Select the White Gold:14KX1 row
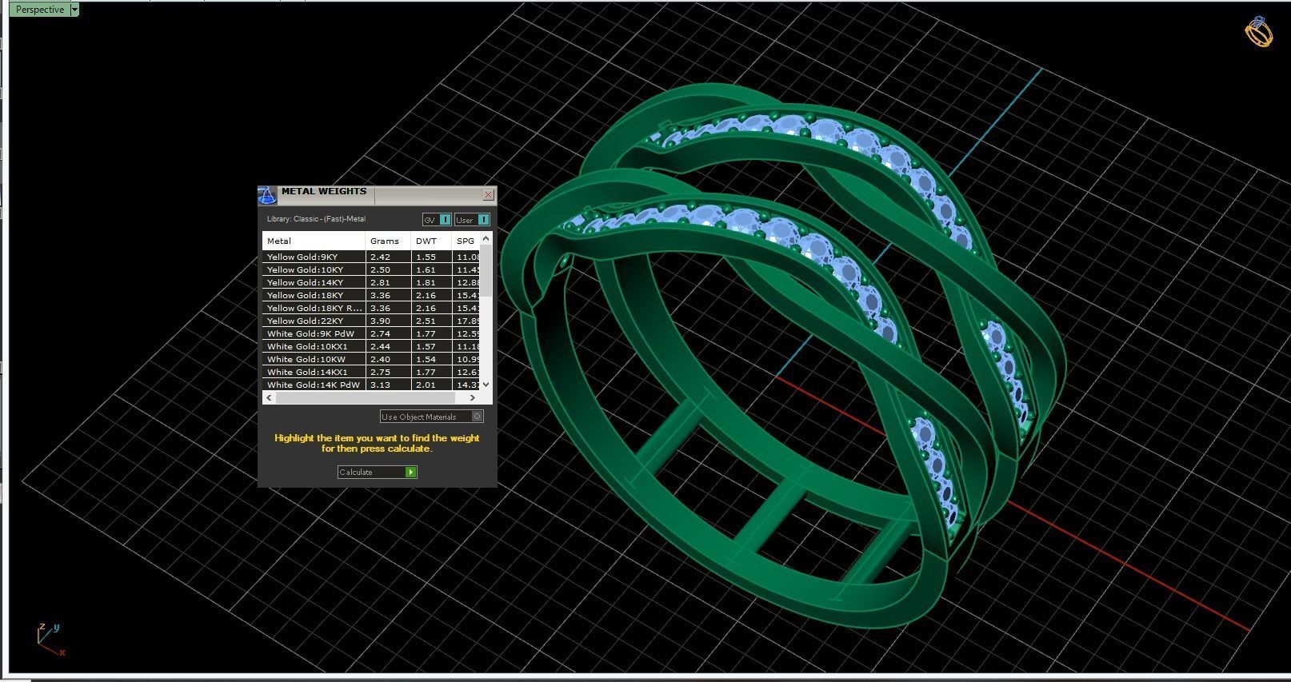1291x682 pixels. [371, 372]
